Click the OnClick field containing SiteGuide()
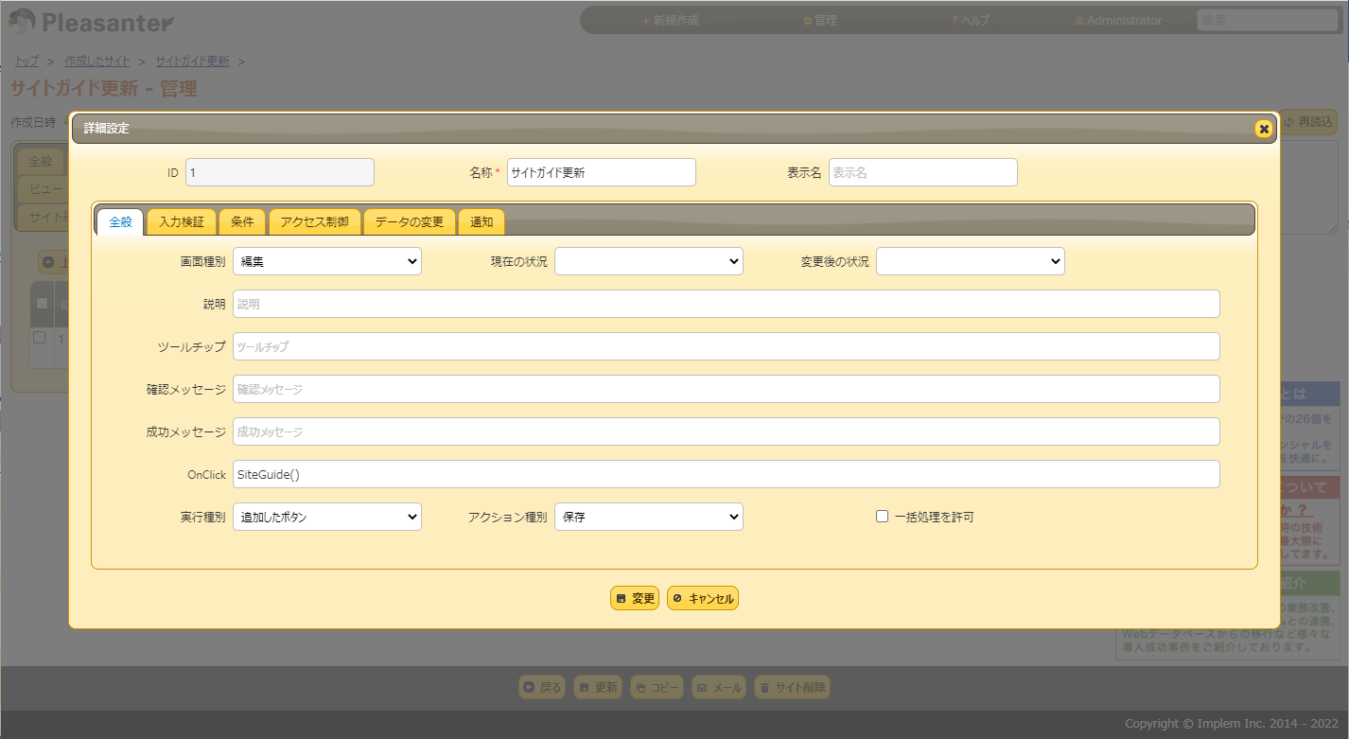Image resolution: width=1349 pixels, height=739 pixels. click(x=727, y=474)
